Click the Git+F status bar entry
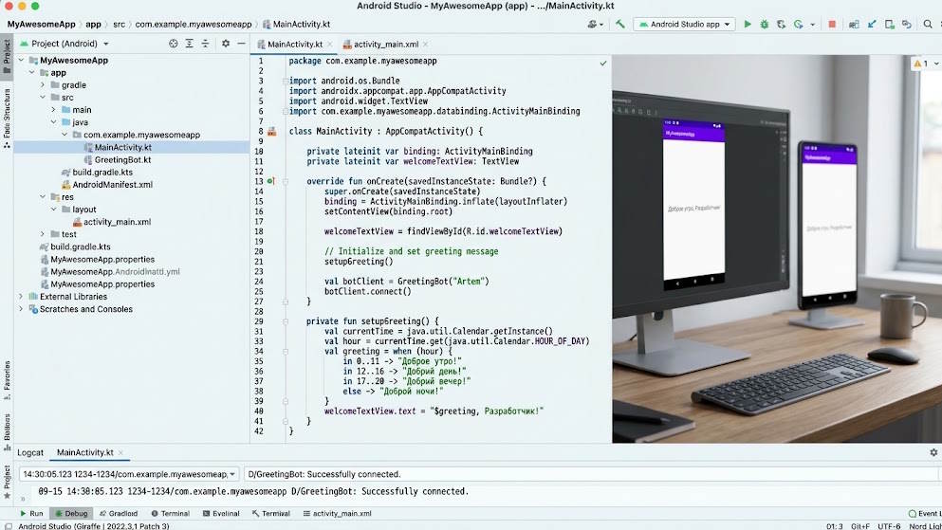Screen dimensions: 942x530 click(x=860, y=526)
